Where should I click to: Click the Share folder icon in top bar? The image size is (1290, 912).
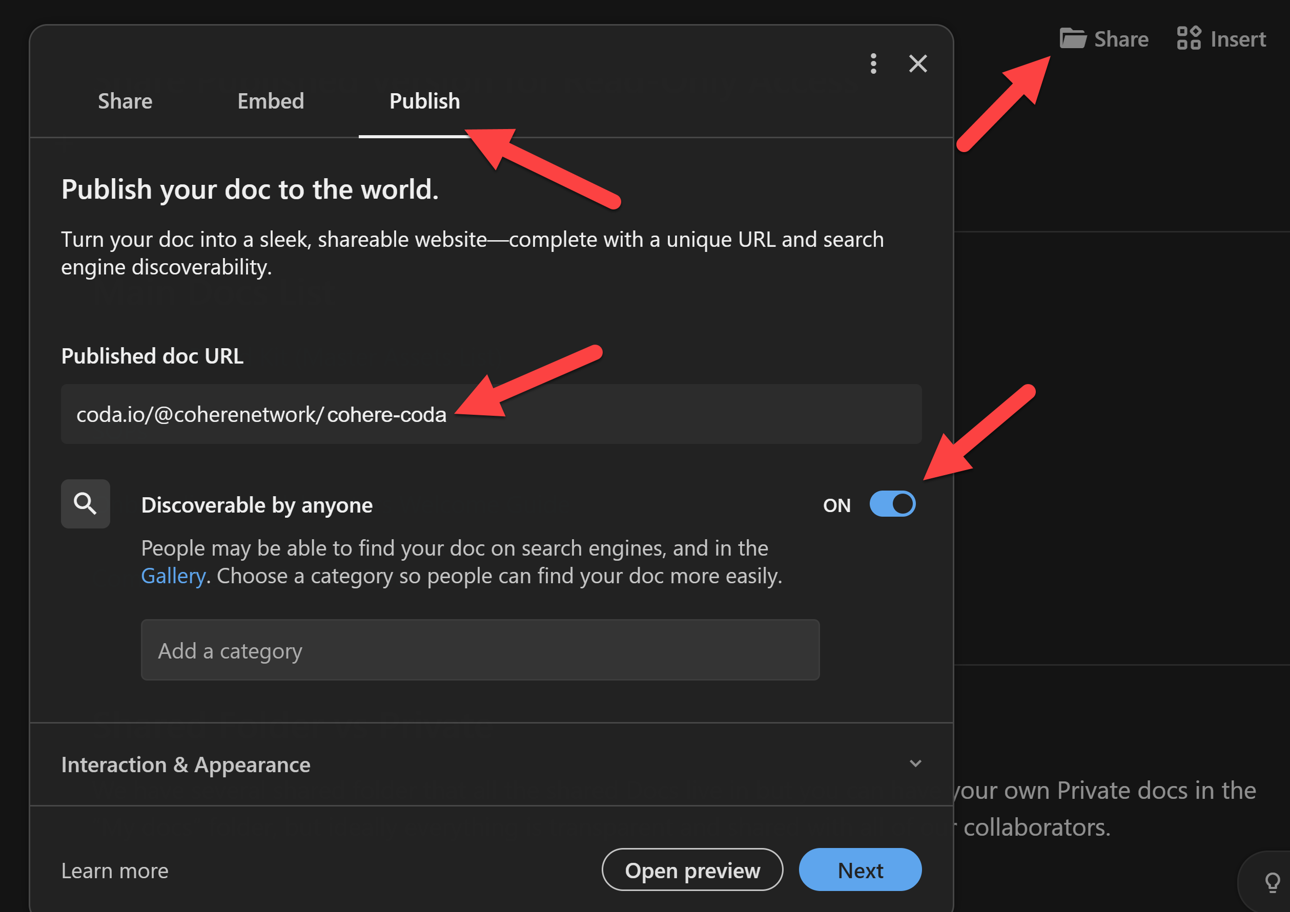pos(1073,39)
